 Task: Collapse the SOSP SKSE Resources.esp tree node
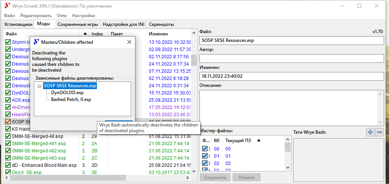[40, 86]
